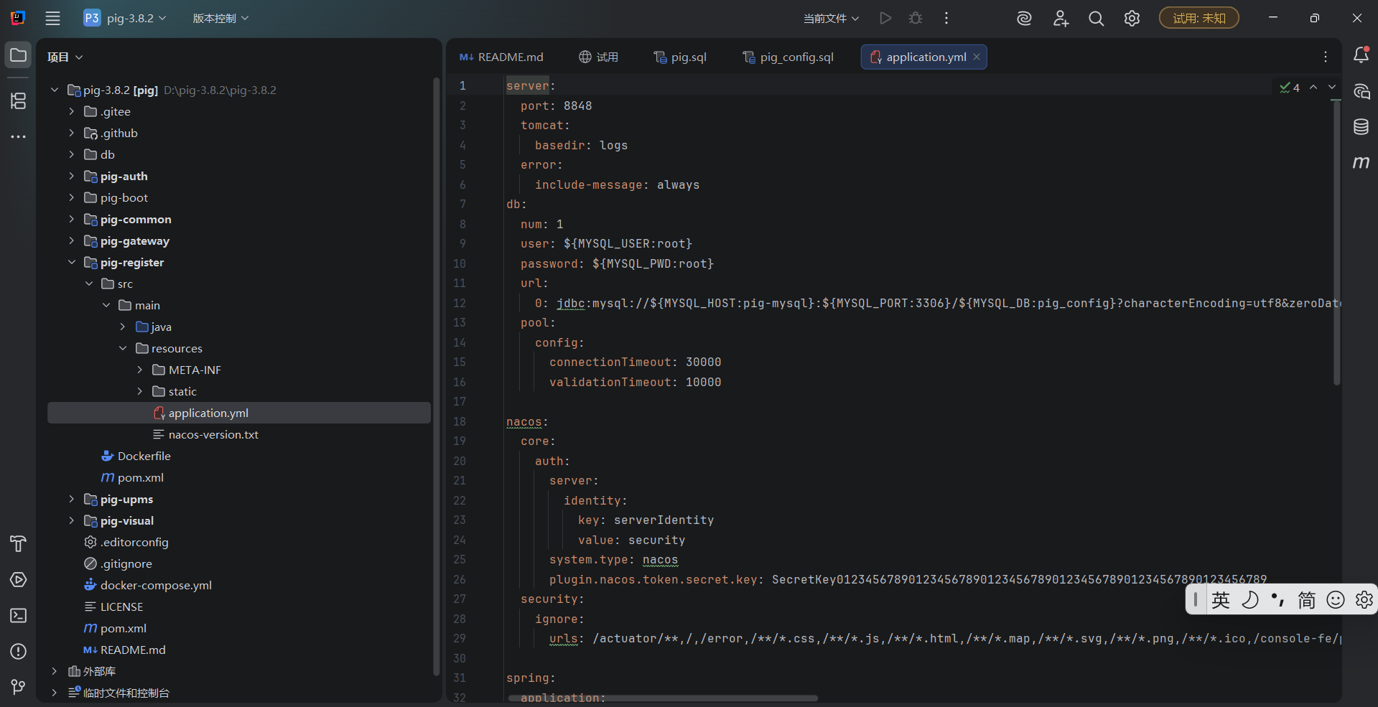Open the Database tool window
This screenshot has height=707, width=1378.
click(x=1361, y=127)
